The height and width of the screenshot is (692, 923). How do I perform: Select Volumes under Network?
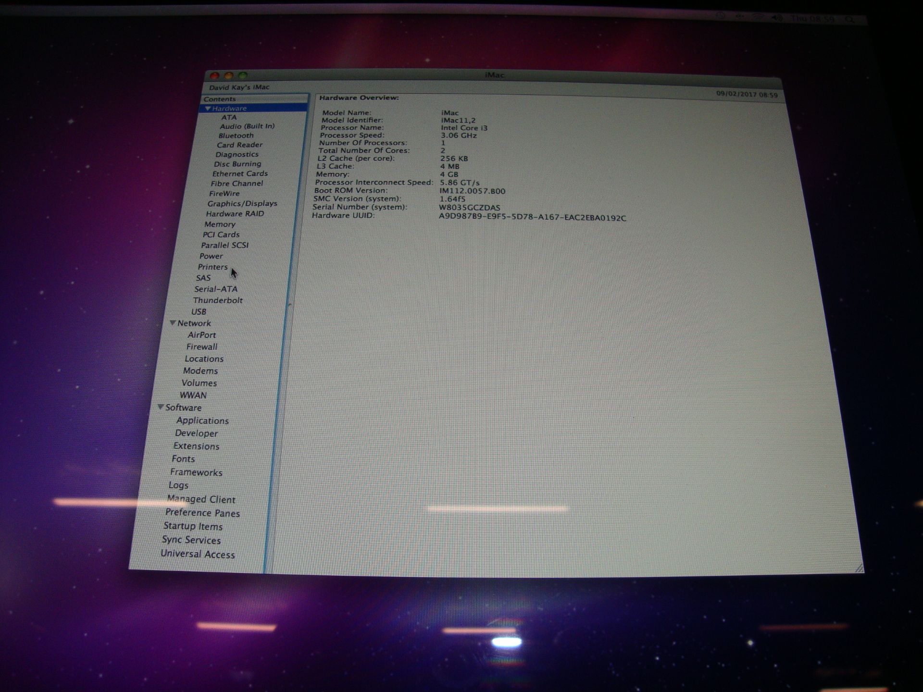(199, 383)
